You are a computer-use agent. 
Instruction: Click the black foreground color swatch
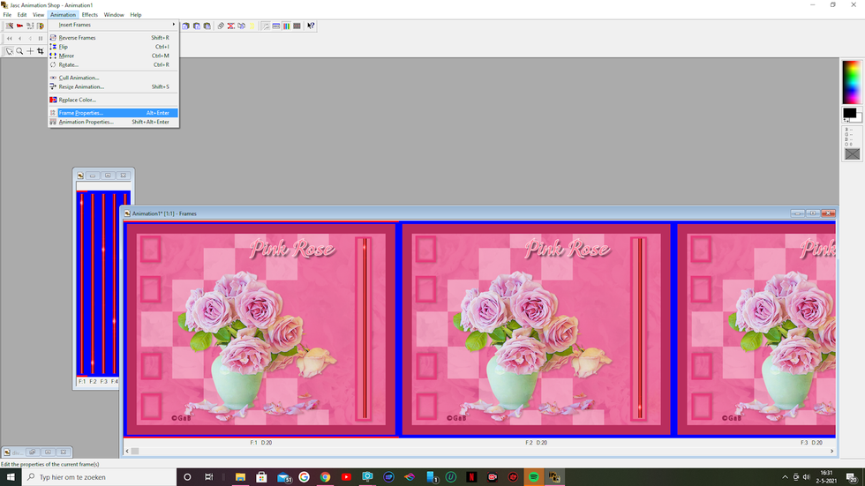coord(849,113)
